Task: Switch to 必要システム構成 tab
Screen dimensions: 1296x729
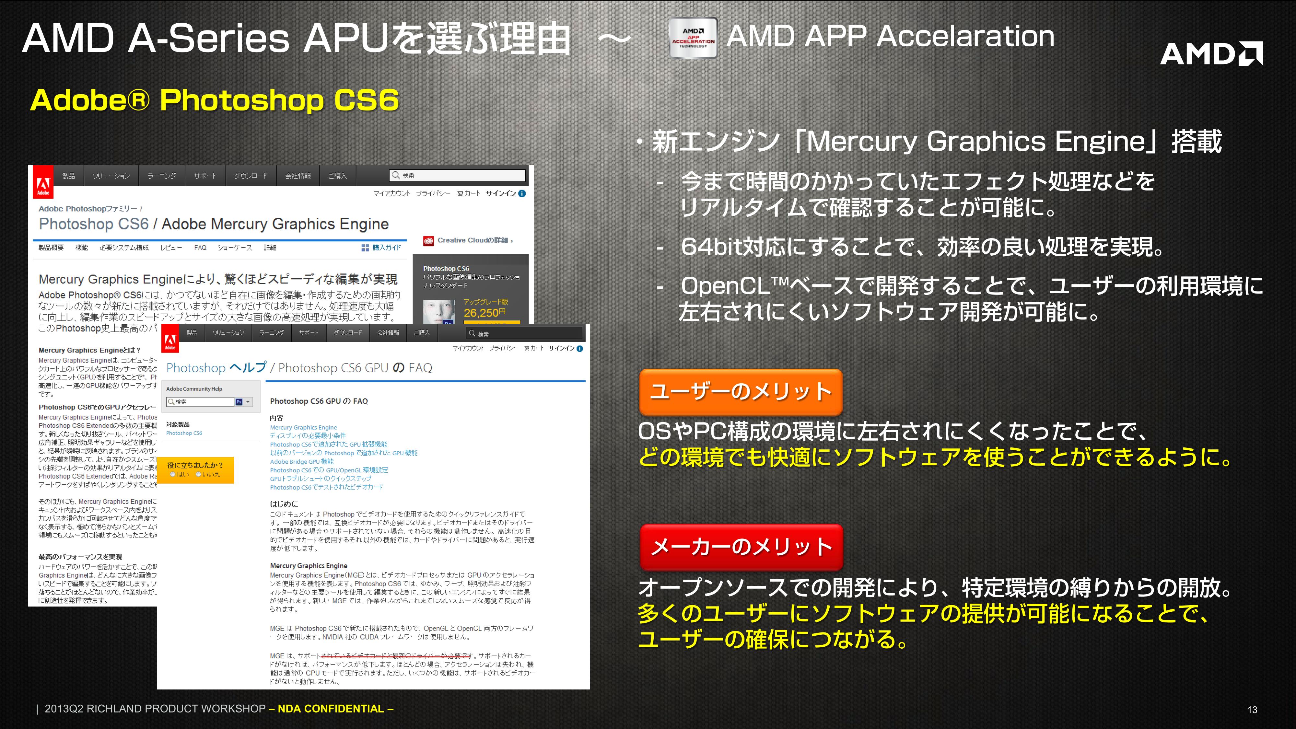Action: 124,248
